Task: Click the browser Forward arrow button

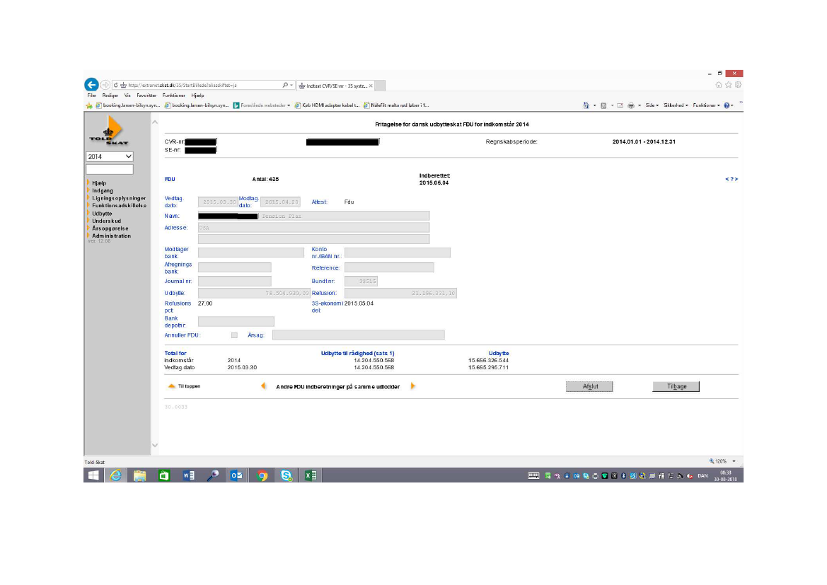Action: click(105, 85)
